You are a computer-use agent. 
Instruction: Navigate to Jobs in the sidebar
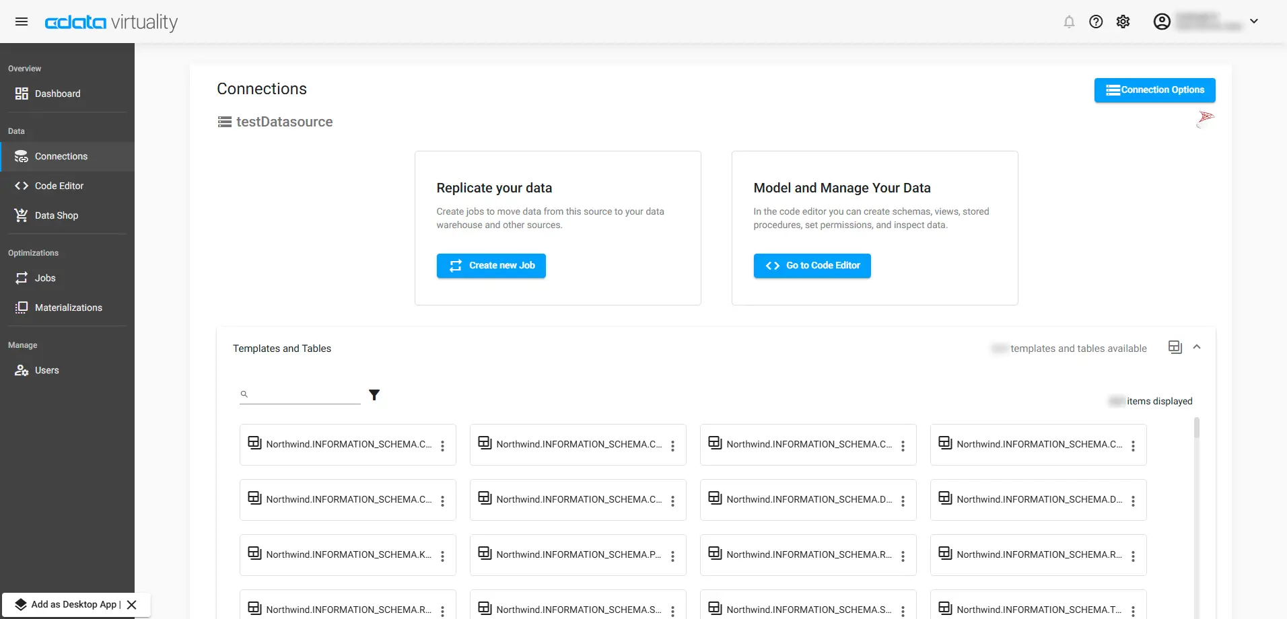[x=45, y=278]
